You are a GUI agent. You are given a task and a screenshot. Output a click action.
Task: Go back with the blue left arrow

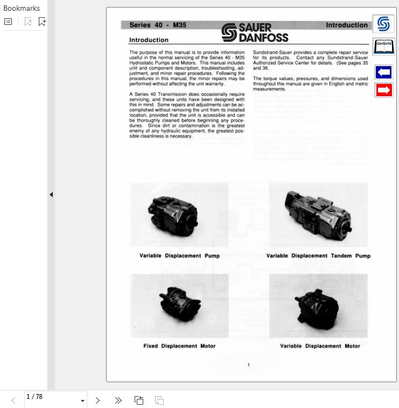click(x=383, y=72)
